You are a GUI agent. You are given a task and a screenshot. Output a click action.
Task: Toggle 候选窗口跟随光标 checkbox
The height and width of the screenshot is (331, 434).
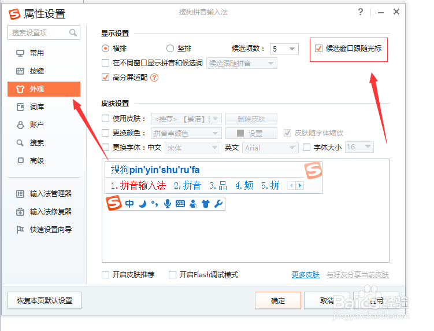(x=318, y=49)
